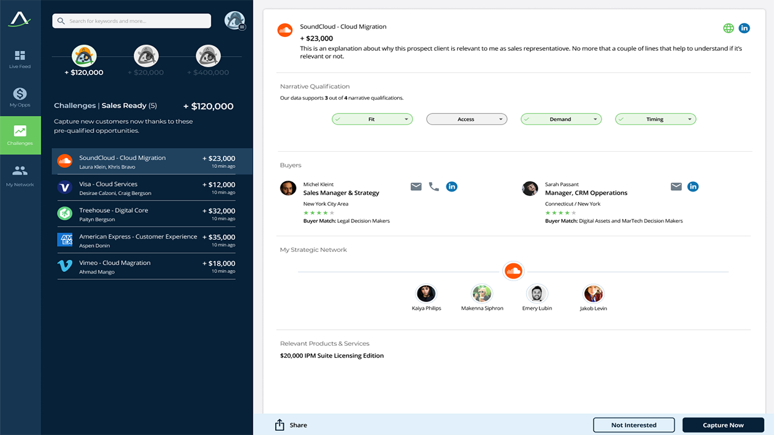
Task: Select the Challenges tab in sidebar
Action: 21,135
